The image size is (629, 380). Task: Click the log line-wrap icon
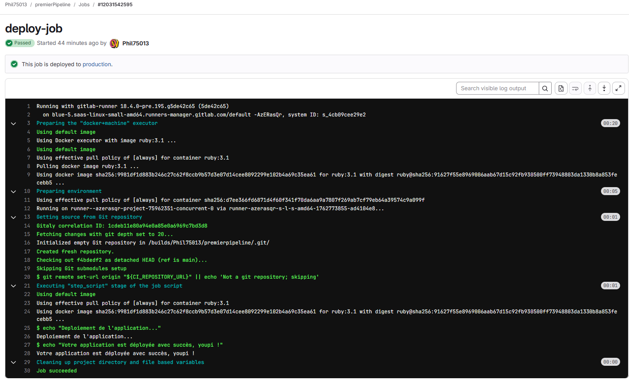pyautogui.click(x=575, y=88)
